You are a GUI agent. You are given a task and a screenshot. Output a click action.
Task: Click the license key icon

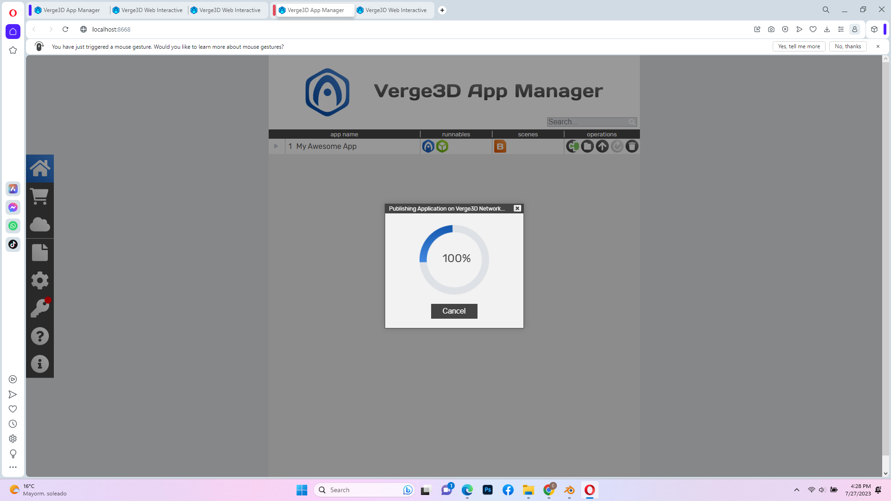[x=40, y=308]
